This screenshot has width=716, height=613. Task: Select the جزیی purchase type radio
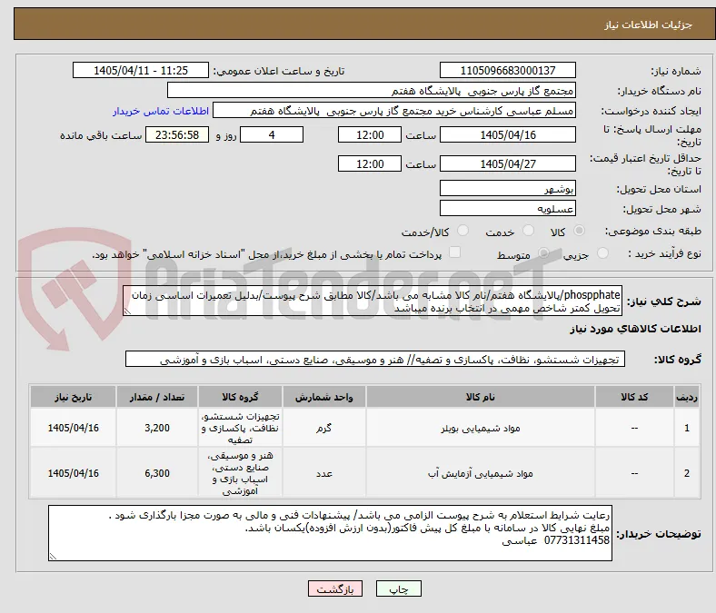[x=602, y=252]
